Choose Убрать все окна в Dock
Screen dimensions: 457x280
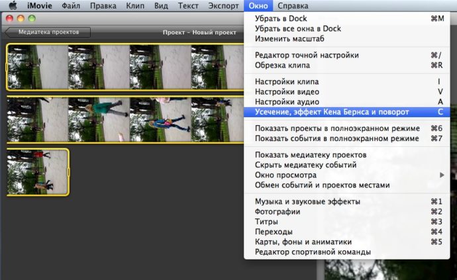347,28
